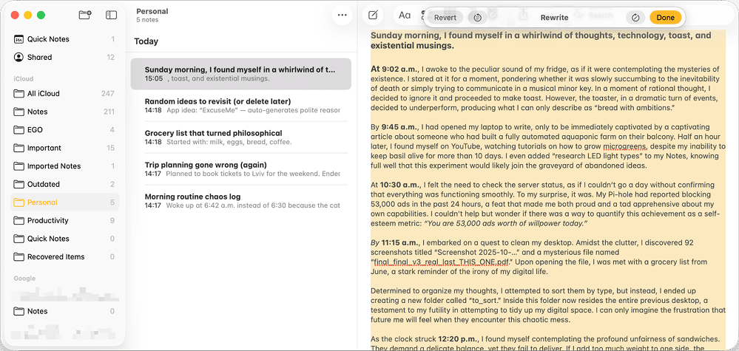
Task: Click the Revert button in Rewrite bar
Action: [x=445, y=17]
